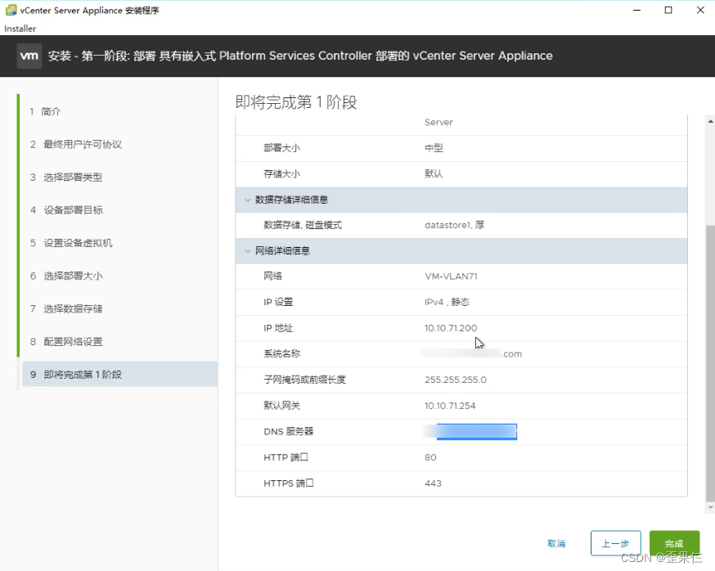715x571 pixels.
Task: Go to step 3 选择部署类型
Action: tap(66, 178)
